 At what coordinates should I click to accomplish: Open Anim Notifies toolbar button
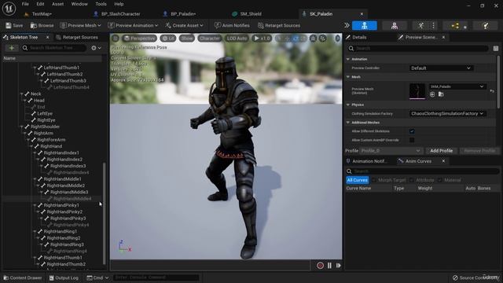click(232, 25)
